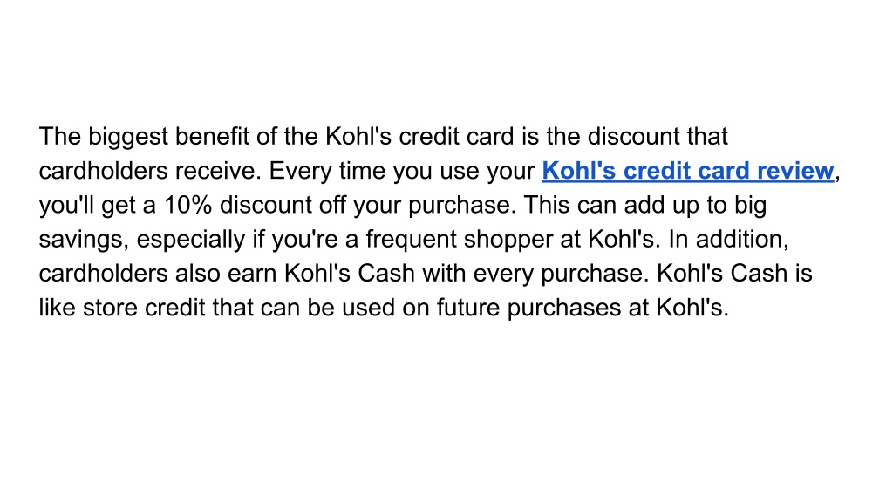Click the words 'In addition,'
This screenshot has width=893, height=502.
[728, 239]
